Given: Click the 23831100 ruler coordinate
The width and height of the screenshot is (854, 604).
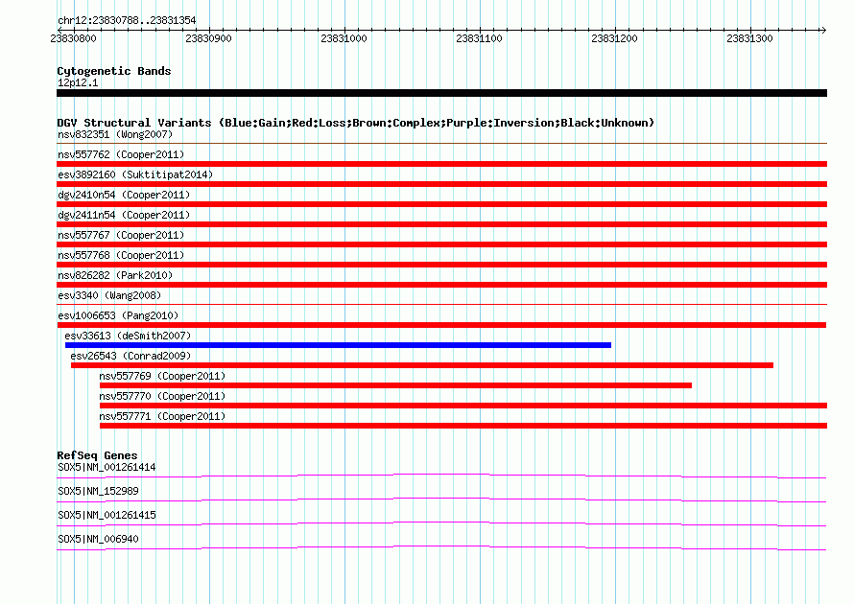Looking at the screenshot, I should tap(479, 38).
